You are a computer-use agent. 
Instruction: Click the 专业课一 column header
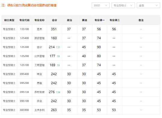pyautogui.click(x=99, y=20)
